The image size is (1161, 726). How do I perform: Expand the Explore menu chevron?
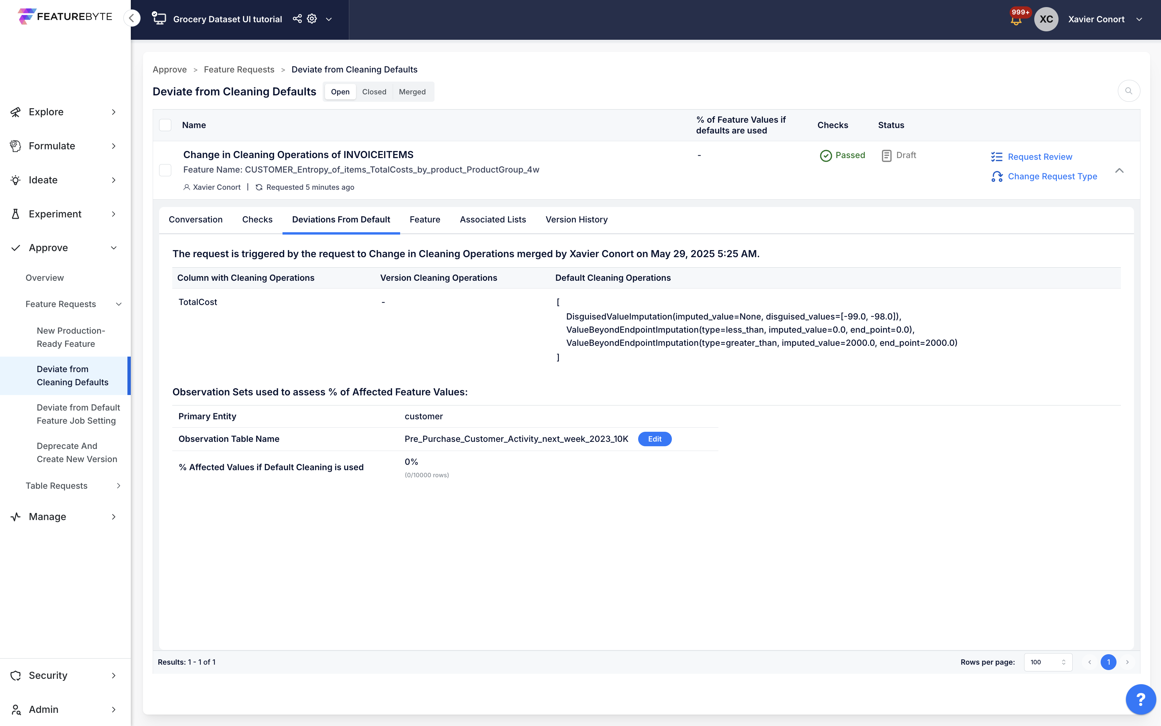click(114, 112)
